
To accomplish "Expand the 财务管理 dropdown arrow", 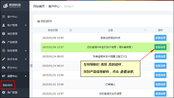I will (x=26, y=51).
